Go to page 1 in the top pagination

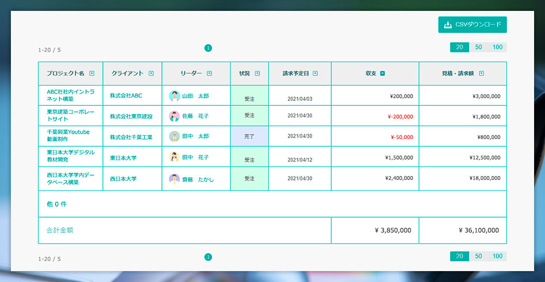tap(208, 49)
